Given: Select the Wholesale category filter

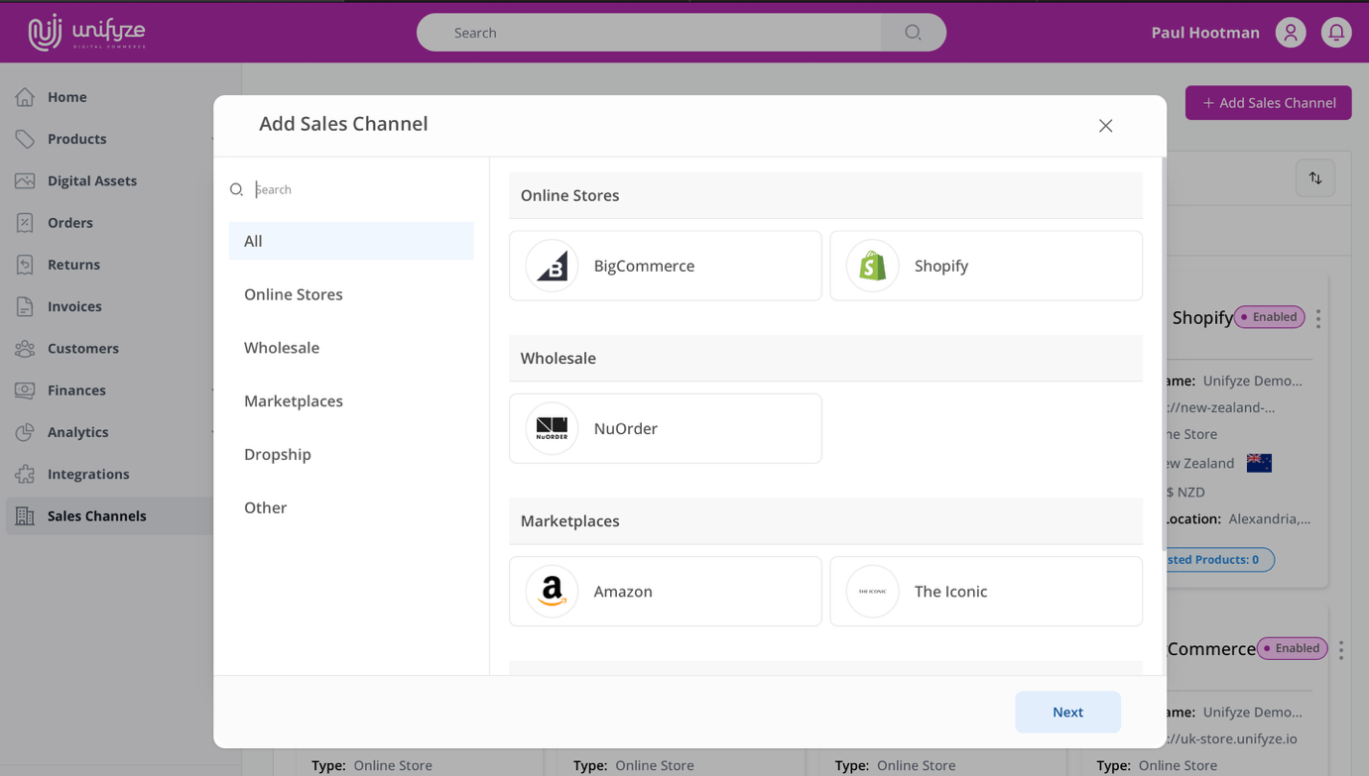Looking at the screenshot, I should 351,348.
